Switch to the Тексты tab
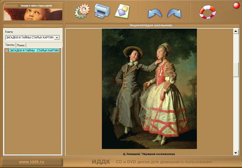Image resolution: width=242 pixels, height=168 pixels. [10, 45]
